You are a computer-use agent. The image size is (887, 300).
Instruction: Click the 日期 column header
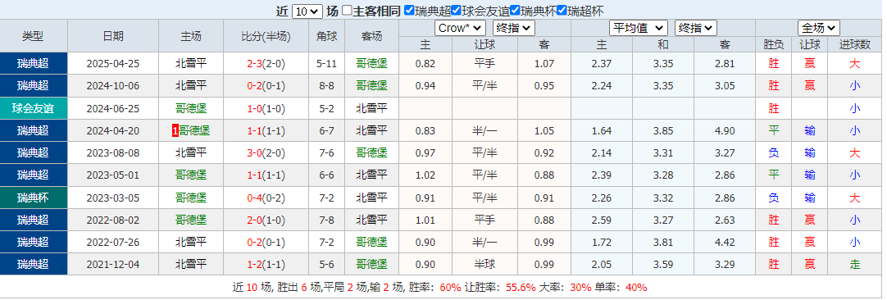point(112,36)
